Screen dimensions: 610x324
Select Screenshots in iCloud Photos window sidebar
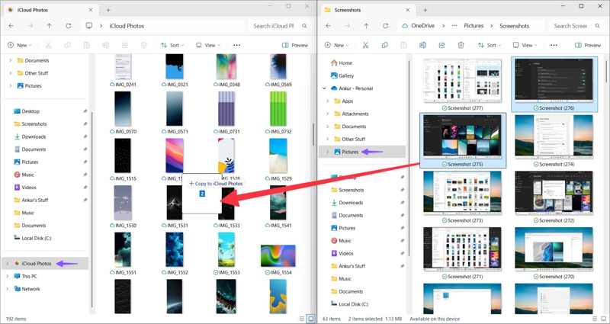pyautogui.click(x=30, y=124)
